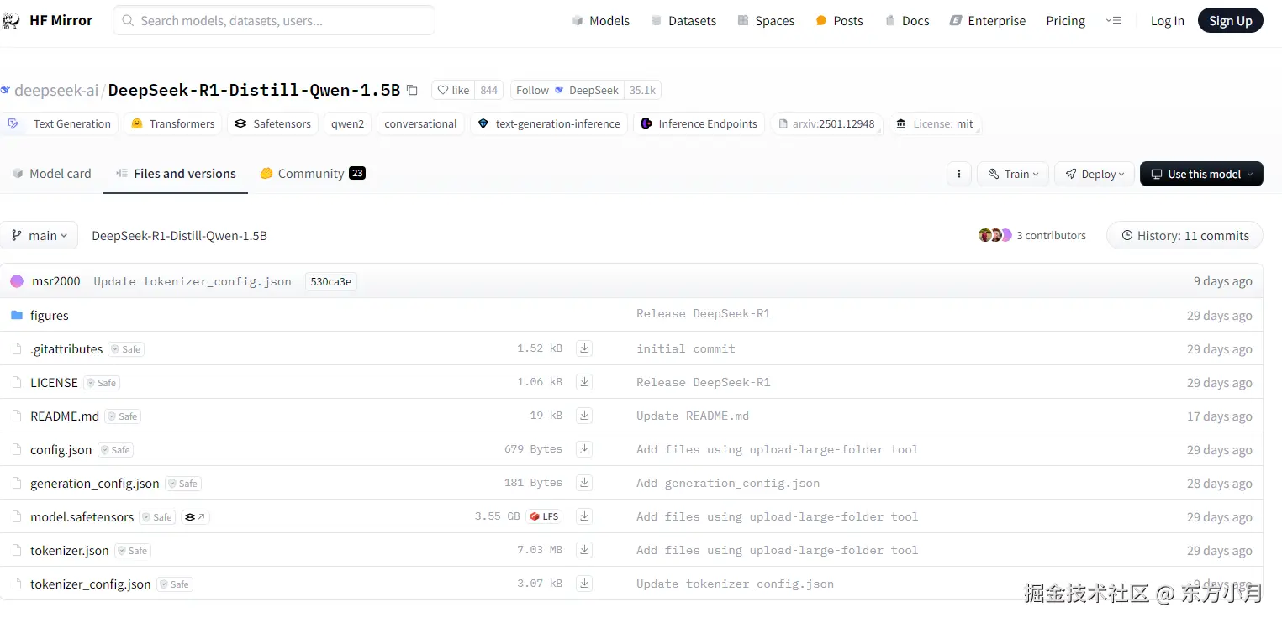Click the three-dot more options button
Image resolution: width=1282 pixels, height=623 pixels.
958,174
